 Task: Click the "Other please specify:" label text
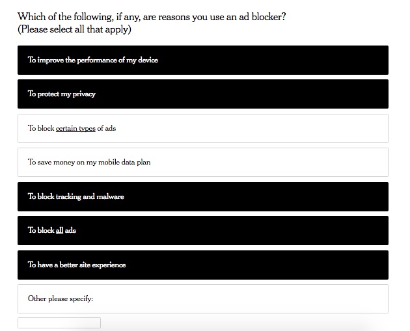pos(61,298)
